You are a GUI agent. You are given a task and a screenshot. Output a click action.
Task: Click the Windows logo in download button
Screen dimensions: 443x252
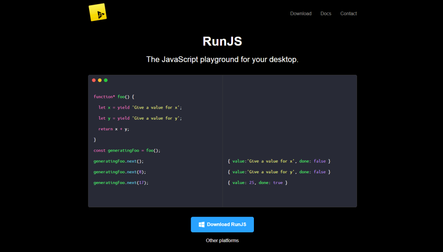[201, 225]
